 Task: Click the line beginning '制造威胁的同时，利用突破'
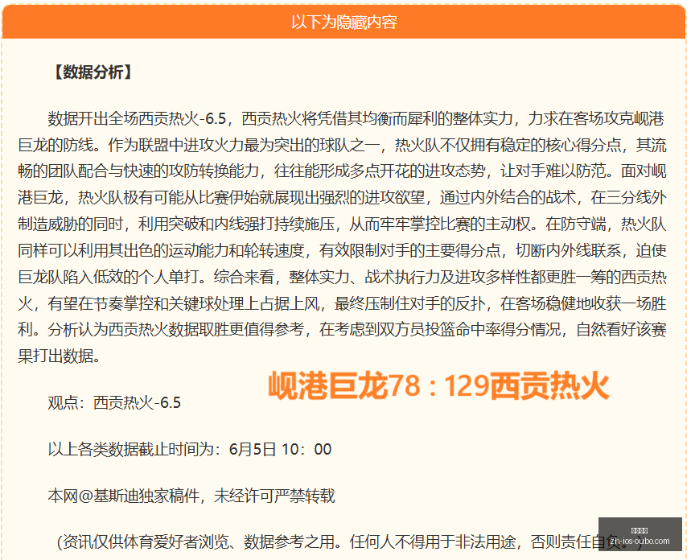coord(342,224)
